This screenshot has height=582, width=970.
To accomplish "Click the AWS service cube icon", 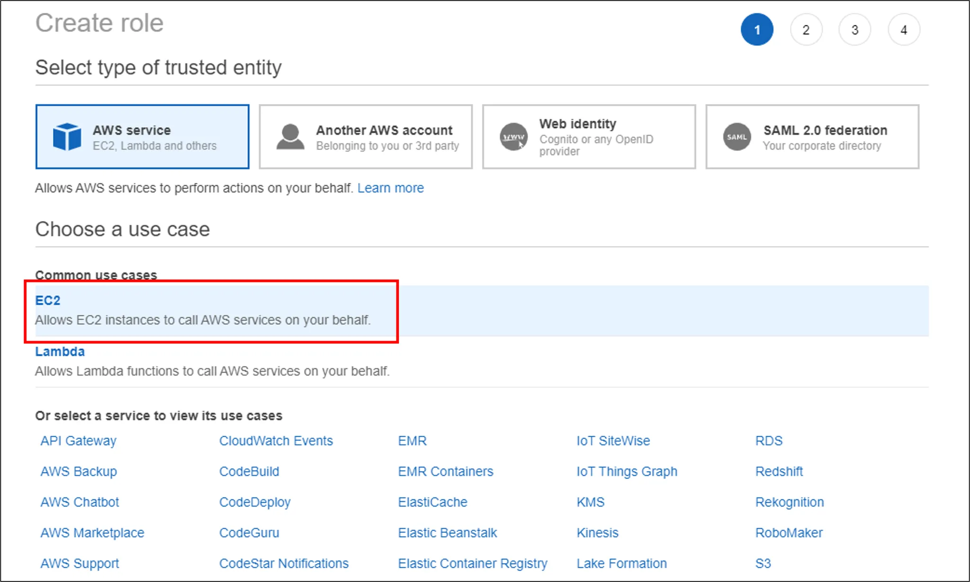I will pyautogui.click(x=67, y=137).
